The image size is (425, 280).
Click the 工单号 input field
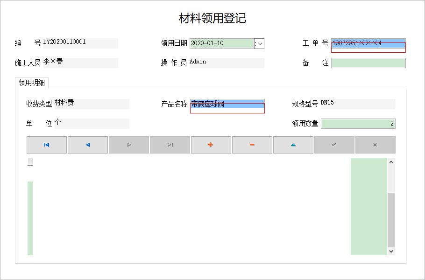point(368,43)
